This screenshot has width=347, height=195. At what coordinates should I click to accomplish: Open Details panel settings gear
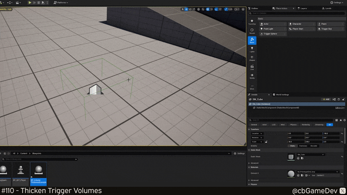(x=344, y=120)
